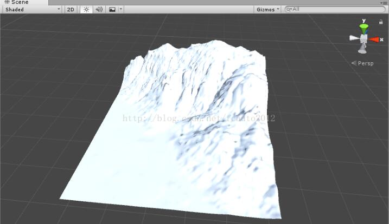This screenshot has width=389, height=224.
Task: Mute scene audio with the speaker icon
Action: tap(99, 9)
